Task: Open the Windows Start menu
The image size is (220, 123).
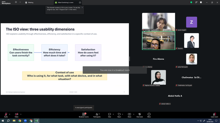Action: coord(3,121)
